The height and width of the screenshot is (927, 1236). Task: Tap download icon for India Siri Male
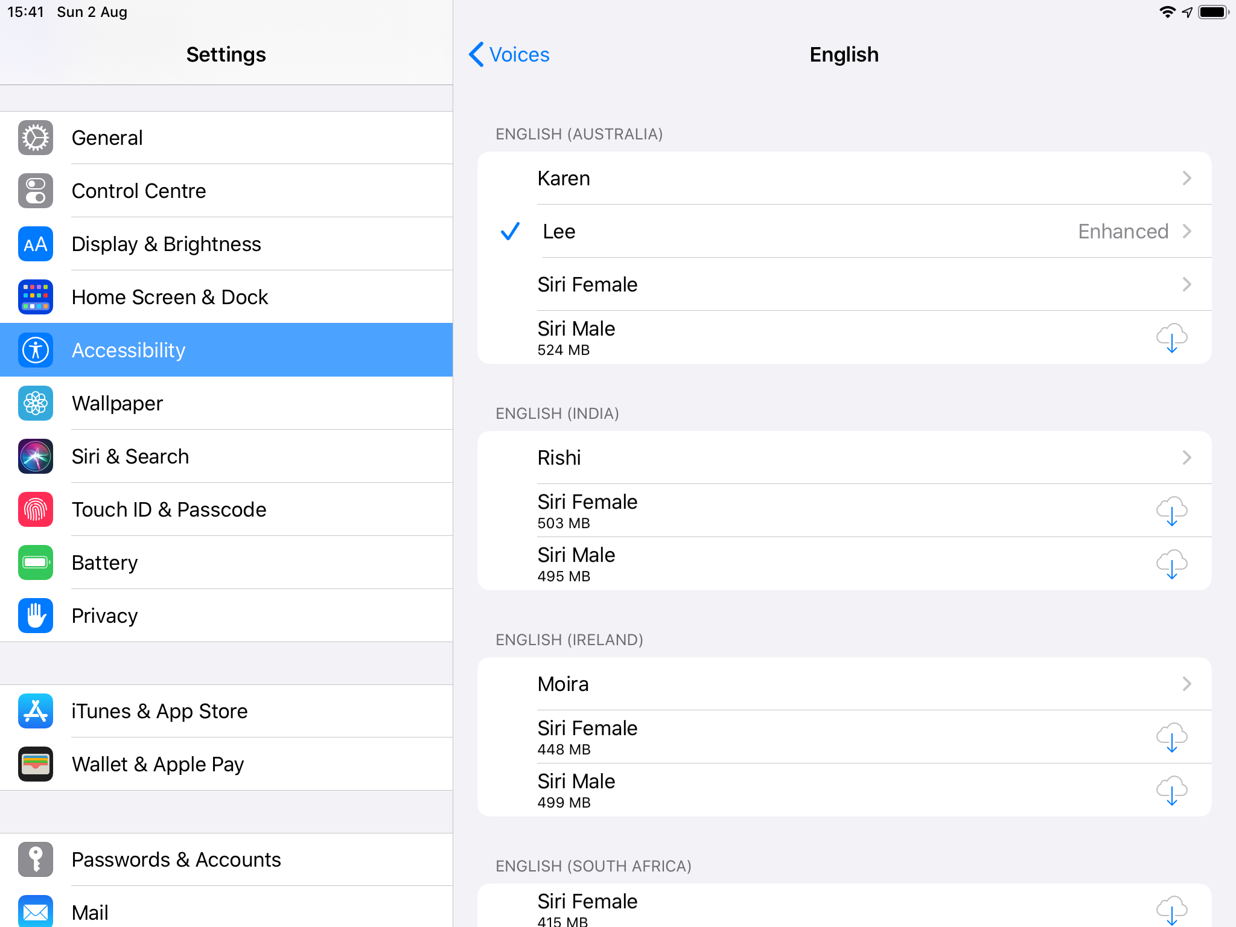pyautogui.click(x=1171, y=564)
